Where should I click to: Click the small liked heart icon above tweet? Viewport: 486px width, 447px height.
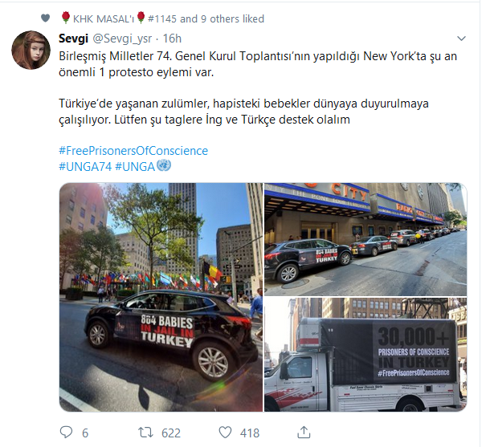(45, 18)
